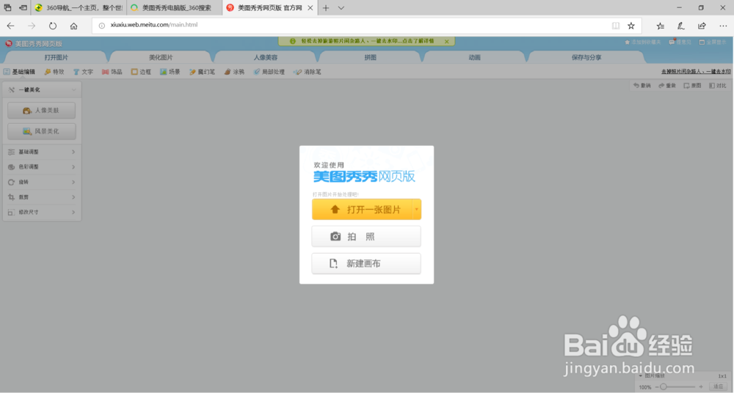Choose the 涂鸦 doodle tool
This screenshot has height=393, width=734.
click(x=234, y=72)
